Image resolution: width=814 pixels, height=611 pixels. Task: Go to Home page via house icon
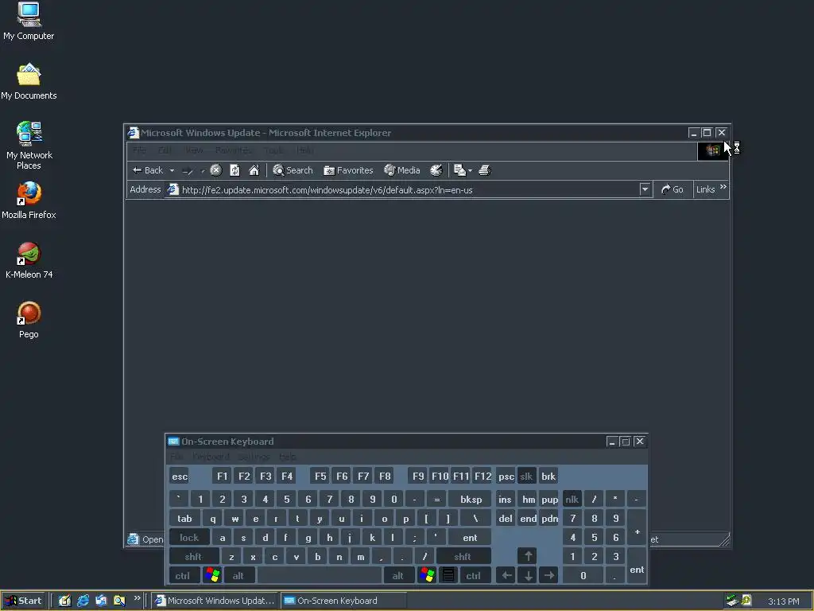click(254, 170)
